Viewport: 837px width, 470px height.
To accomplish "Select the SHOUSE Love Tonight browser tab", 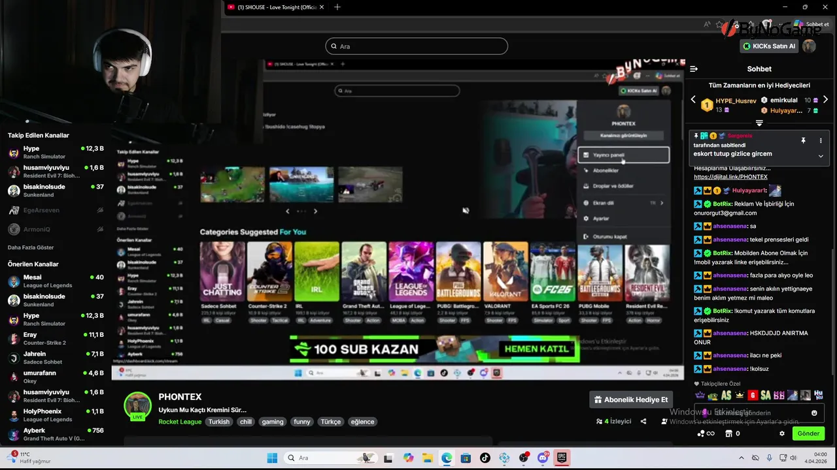I will 276,7.
